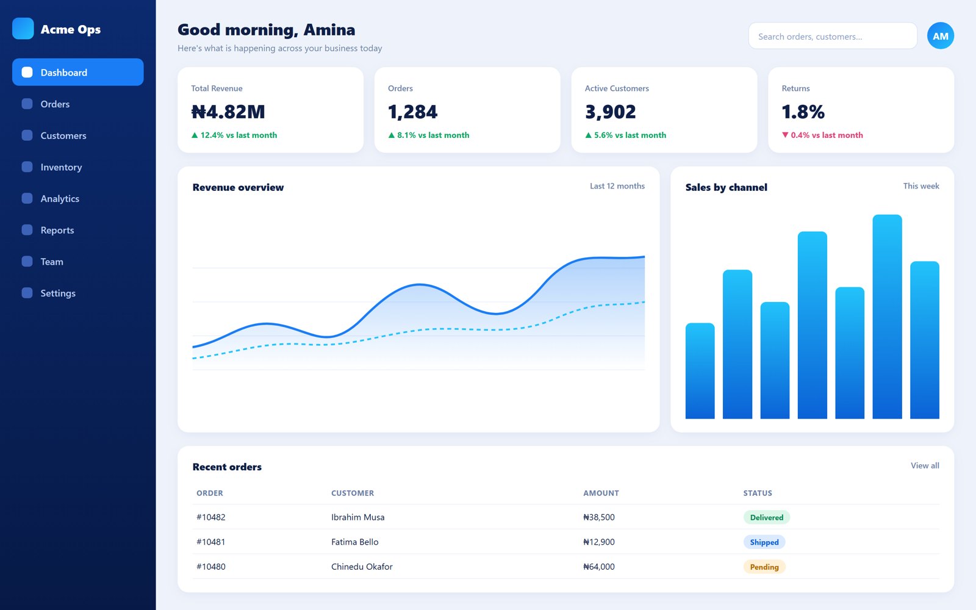976x610 pixels.
Task: Click the CUSTOMER column header
Action: (353, 493)
